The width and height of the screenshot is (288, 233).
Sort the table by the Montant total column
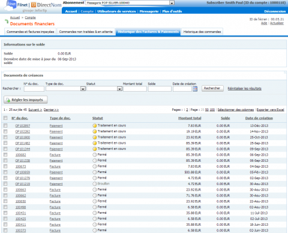190,118
